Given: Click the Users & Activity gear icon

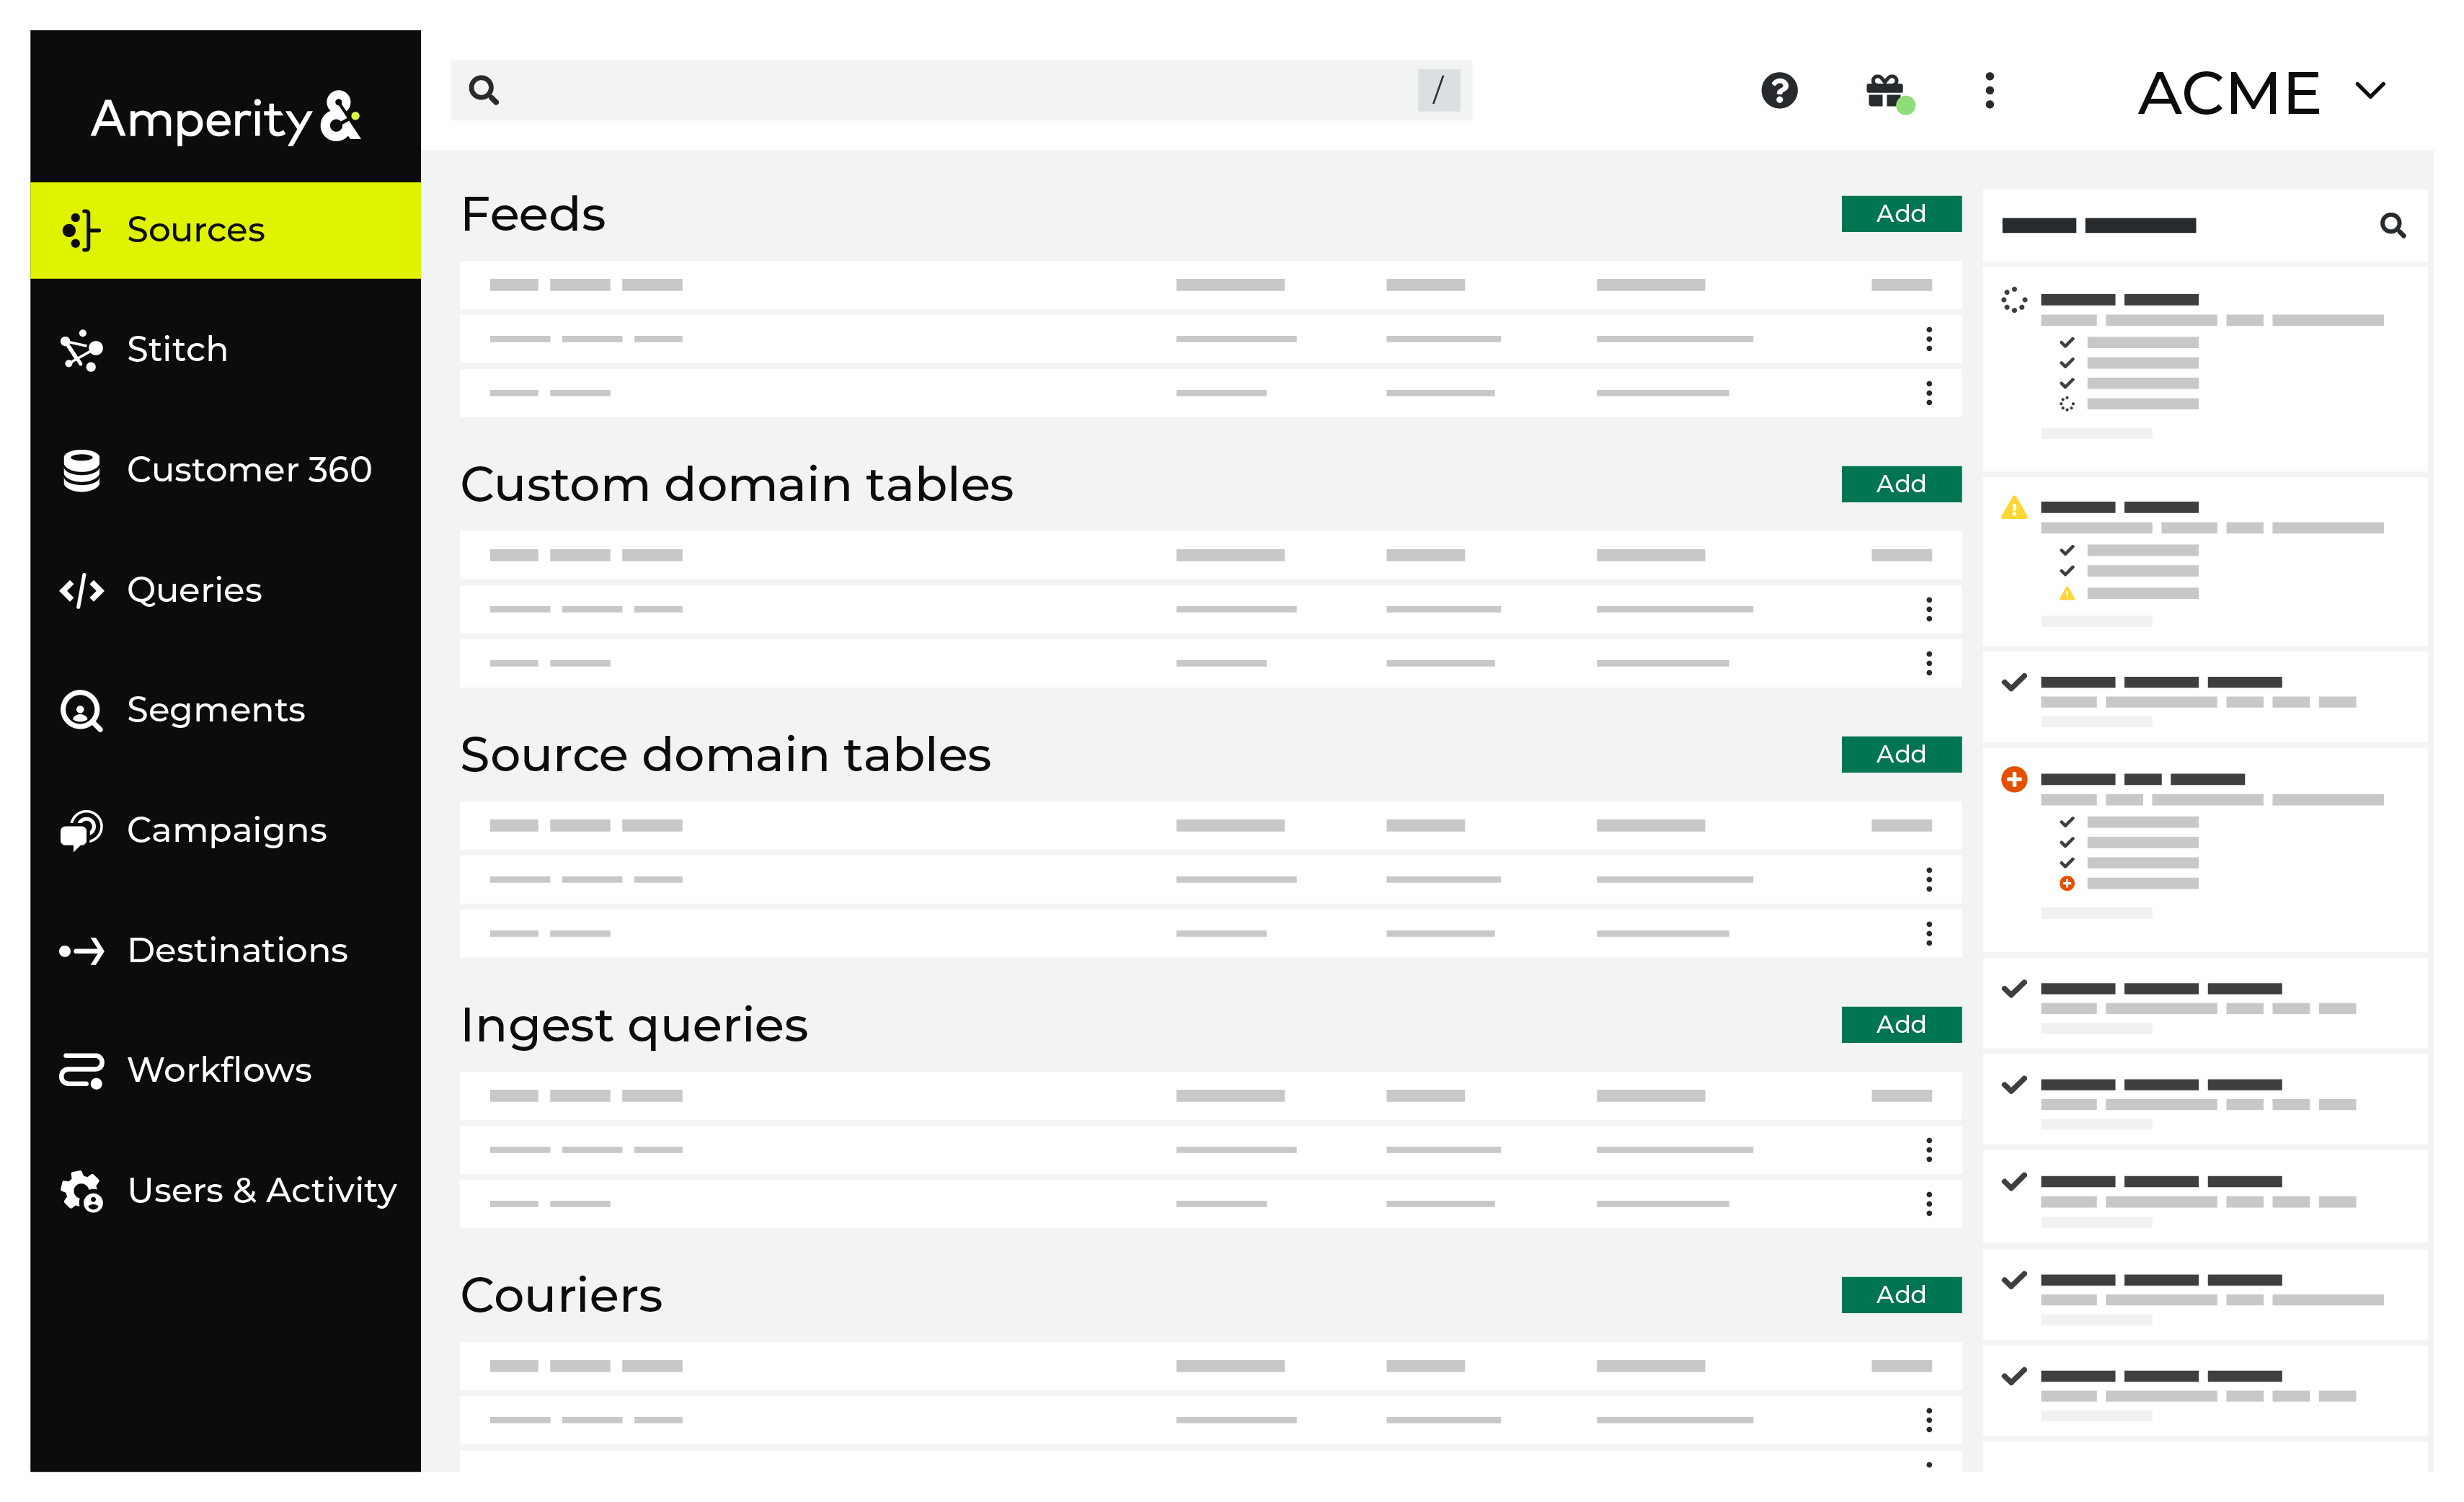Looking at the screenshot, I should [x=81, y=1191].
